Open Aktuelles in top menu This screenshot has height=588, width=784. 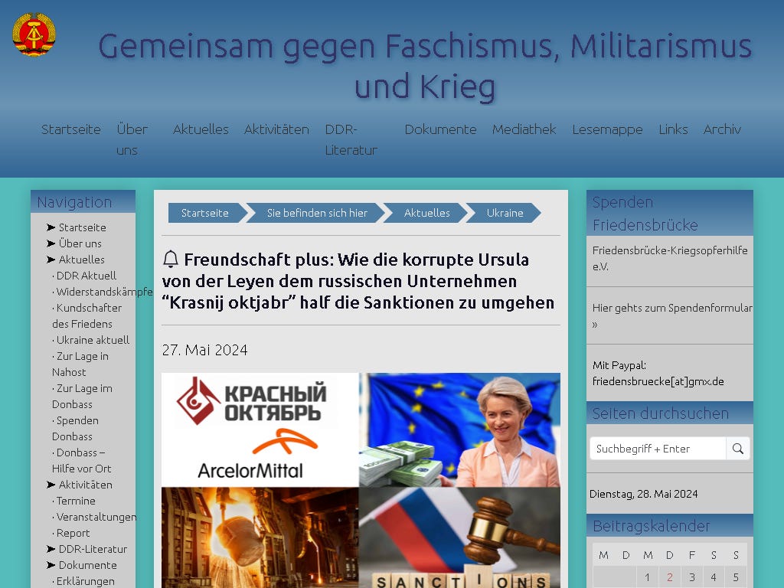[x=201, y=129]
